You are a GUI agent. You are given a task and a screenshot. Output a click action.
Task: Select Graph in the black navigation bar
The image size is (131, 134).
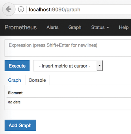tap(75, 27)
